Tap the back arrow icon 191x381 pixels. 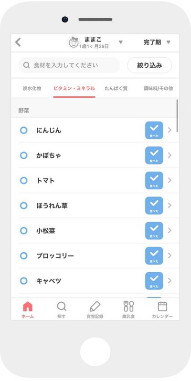pyautogui.click(x=18, y=42)
